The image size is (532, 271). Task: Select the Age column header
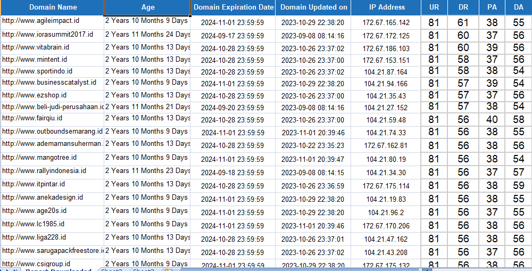pos(147,7)
